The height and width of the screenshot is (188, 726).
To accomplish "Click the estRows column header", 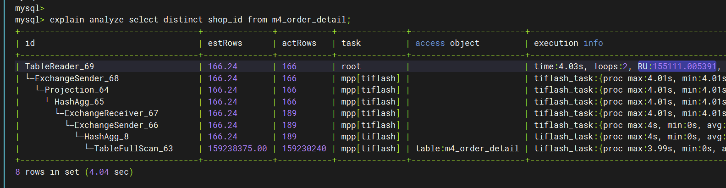I will pos(225,43).
